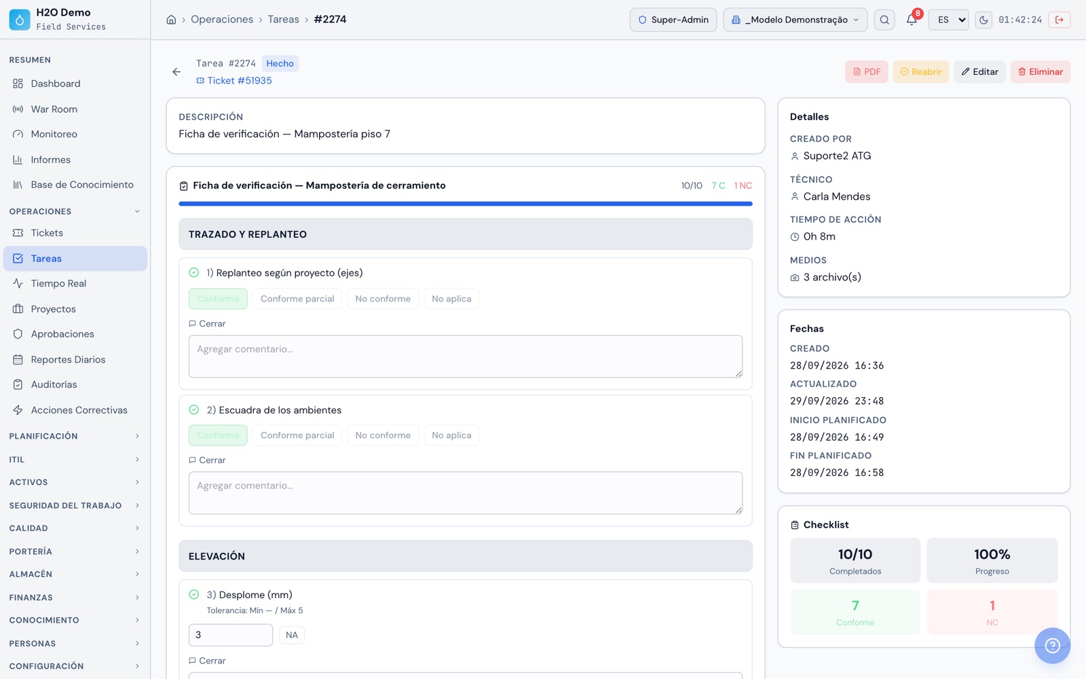Screen dimensions: 1086x679
Task: Click the Informes bar chart icon
Action: tap(18, 160)
